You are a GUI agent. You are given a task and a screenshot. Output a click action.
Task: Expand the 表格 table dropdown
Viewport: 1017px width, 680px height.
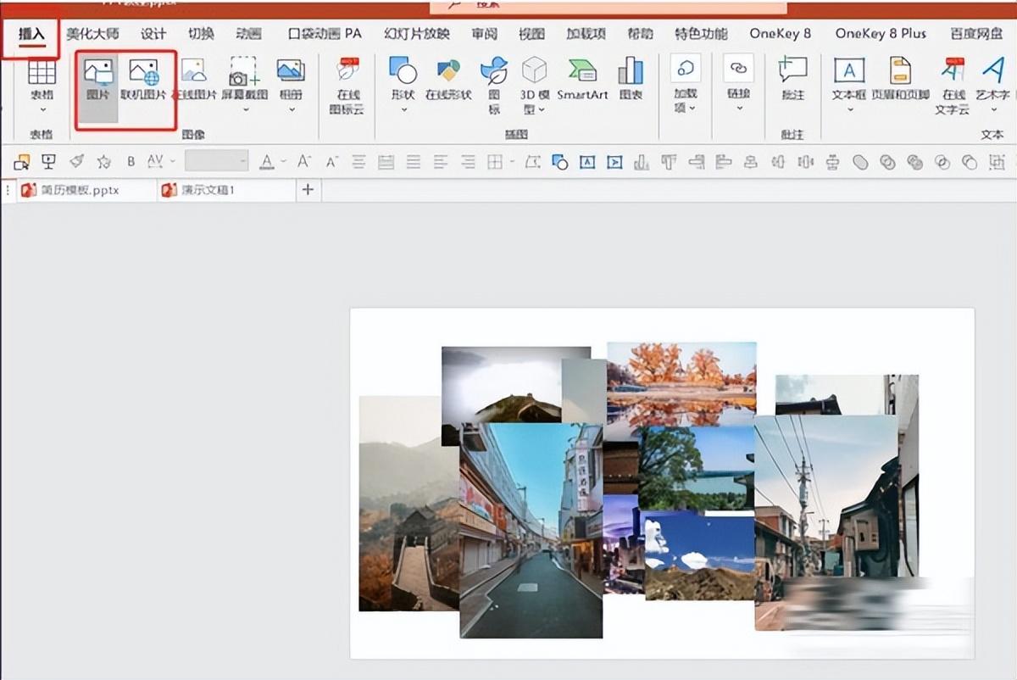point(42,109)
